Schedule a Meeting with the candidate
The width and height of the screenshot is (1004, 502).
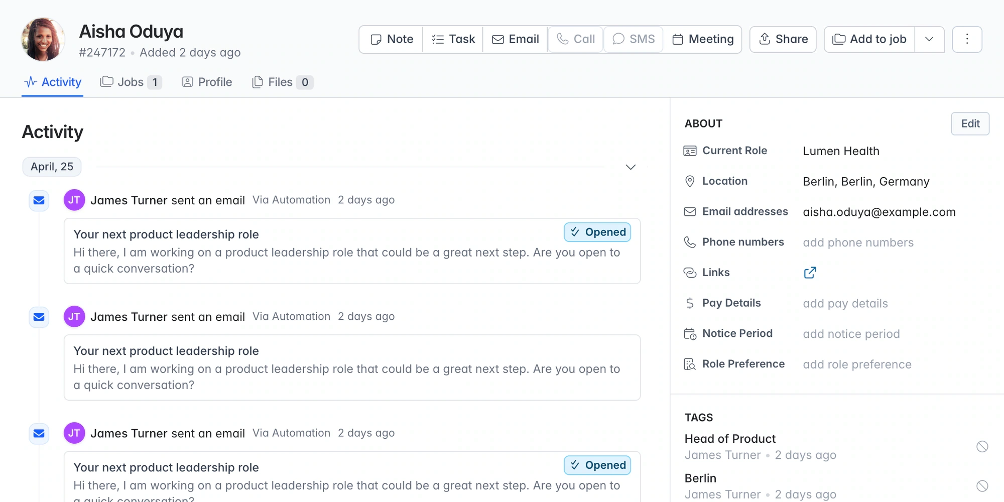702,39
